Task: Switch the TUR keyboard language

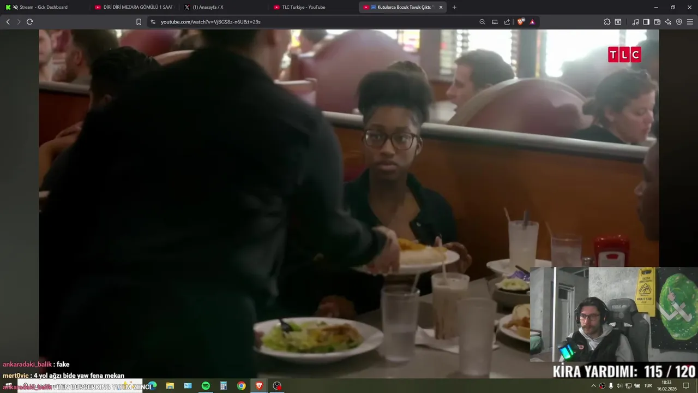Action: click(648, 386)
